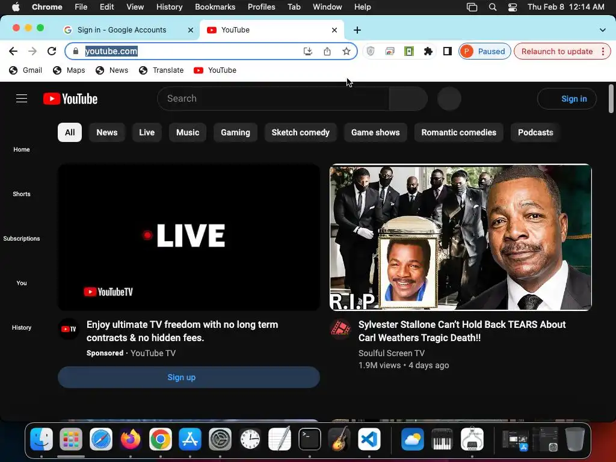Open Finder from the Dock
The image size is (616, 462).
[42, 439]
